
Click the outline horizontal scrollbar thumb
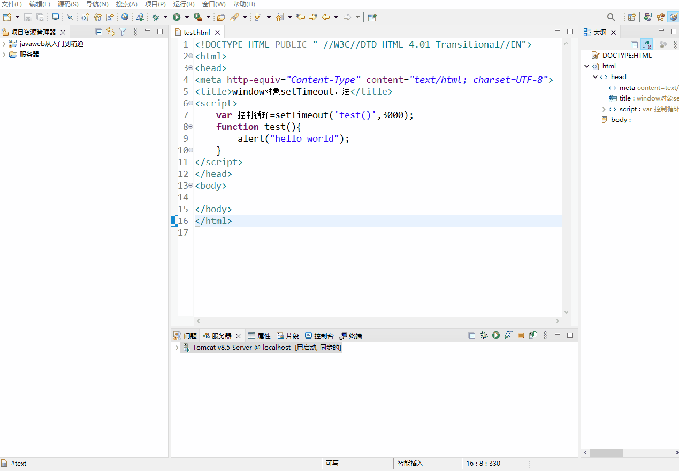click(x=606, y=452)
